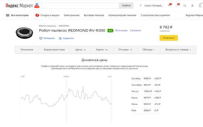Image resolution: width=203 pixels, height=127 pixels.
Task: Click the red discount badge beside Скидки и акции
Action: tap(37, 15)
